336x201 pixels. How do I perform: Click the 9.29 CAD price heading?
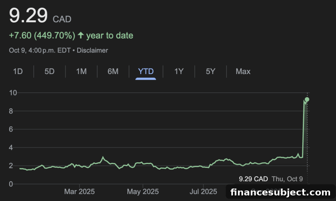point(40,15)
